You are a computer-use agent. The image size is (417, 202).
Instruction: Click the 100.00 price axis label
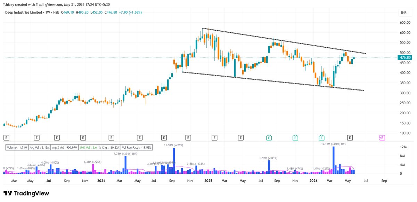pos(405,134)
